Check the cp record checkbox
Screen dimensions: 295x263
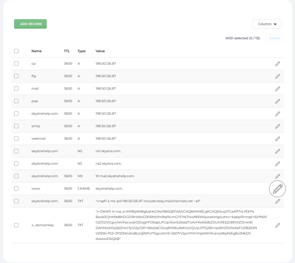point(16,64)
